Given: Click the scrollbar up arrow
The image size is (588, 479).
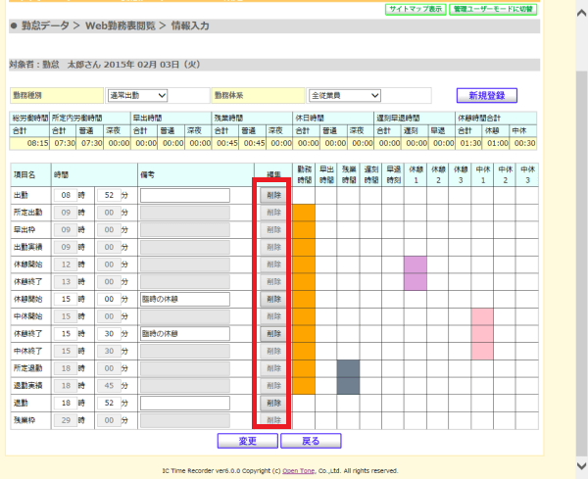Looking at the screenshot, I should point(581,13).
